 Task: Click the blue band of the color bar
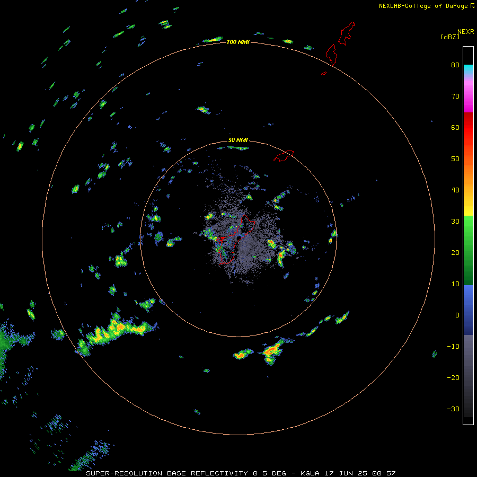(468, 310)
